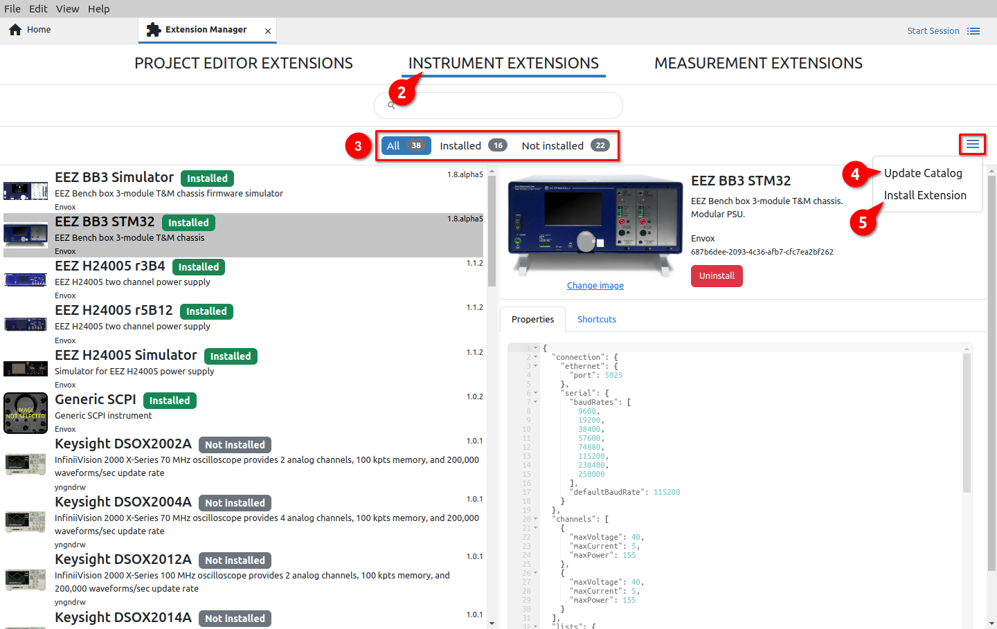Click the JSON editor scrollbar thumb
Image resolution: width=997 pixels, height=629 pixels.
pyautogui.click(x=967, y=422)
